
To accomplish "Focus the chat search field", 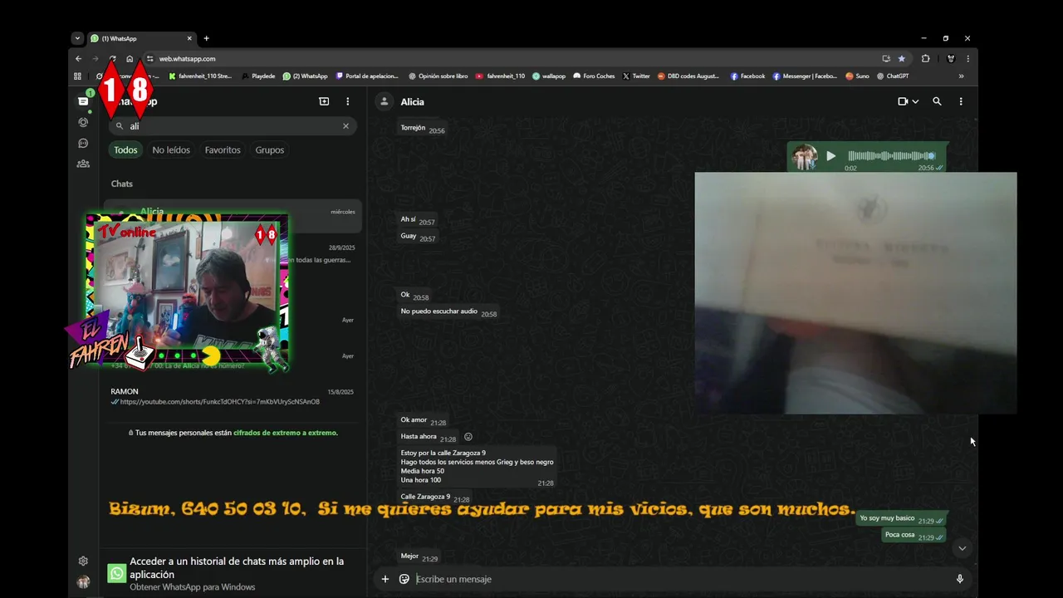I will click(x=233, y=126).
